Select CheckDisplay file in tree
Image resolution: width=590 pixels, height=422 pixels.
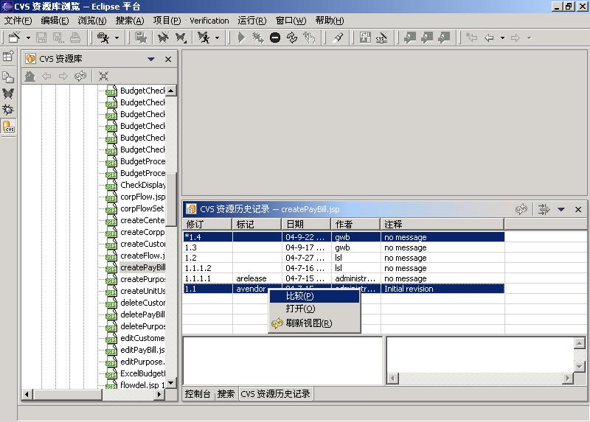click(142, 185)
